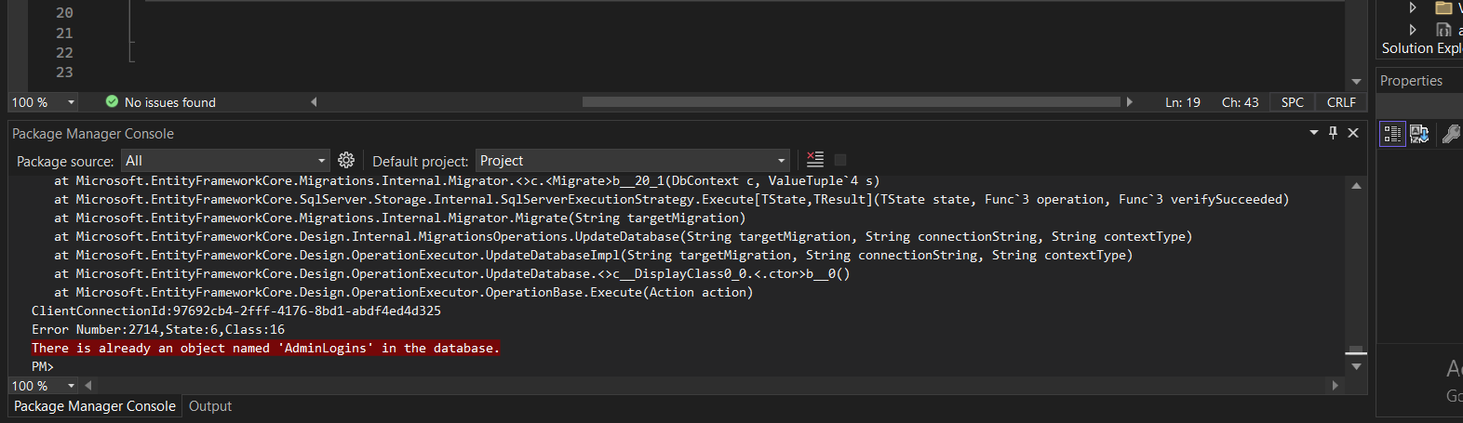Toggle CRLF line ending setting
This screenshot has width=1463, height=423.
click(x=1341, y=102)
